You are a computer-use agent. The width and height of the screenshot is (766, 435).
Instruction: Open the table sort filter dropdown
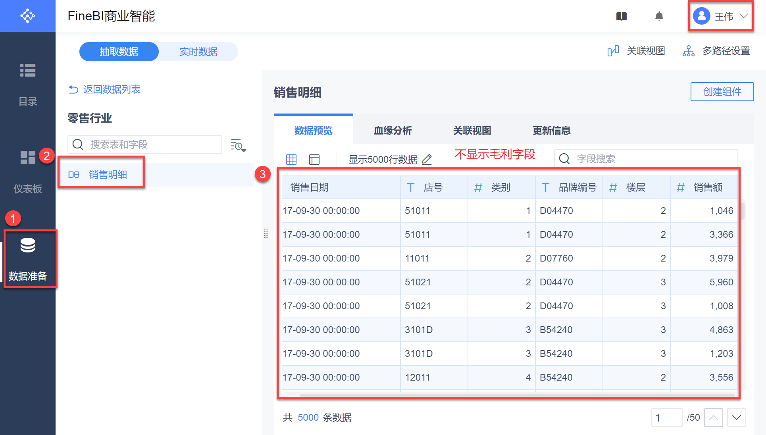point(238,146)
